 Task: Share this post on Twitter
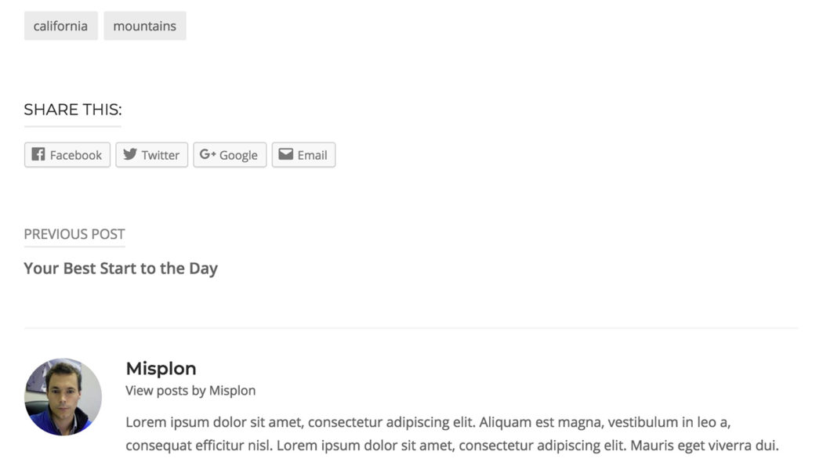[x=151, y=154]
